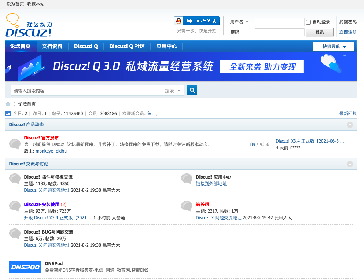
Task: Open moderator monkeye profile
Action: [45, 151]
